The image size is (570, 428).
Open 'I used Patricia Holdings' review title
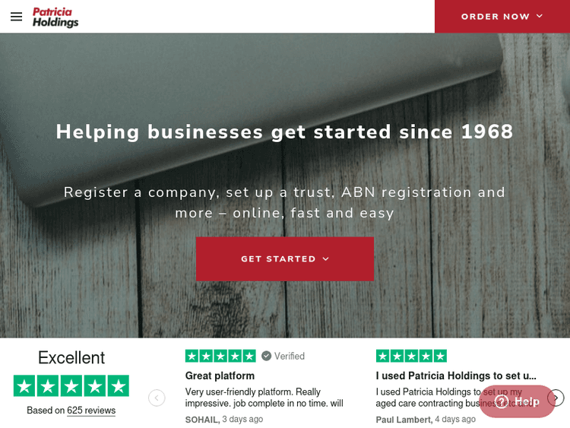(456, 376)
